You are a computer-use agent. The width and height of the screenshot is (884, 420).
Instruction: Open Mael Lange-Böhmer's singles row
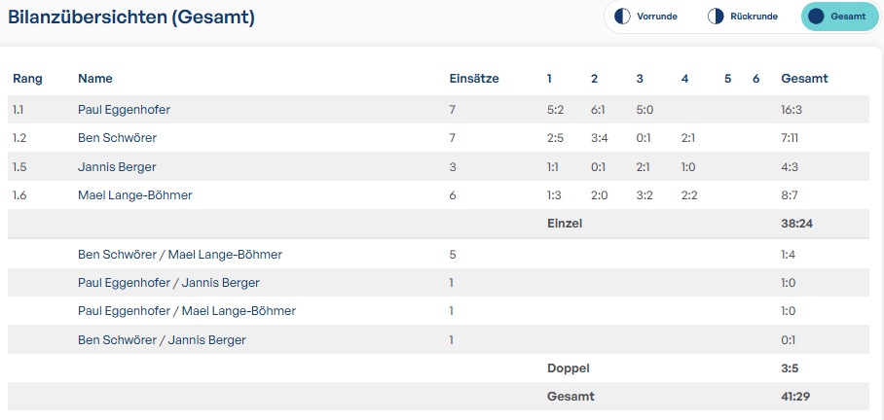point(134,195)
